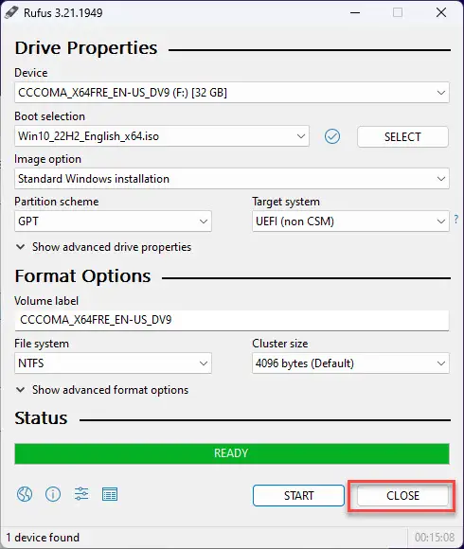Click the Volume label text field
Viewport: 464px width, 549px height.
(x=231, y=320)
